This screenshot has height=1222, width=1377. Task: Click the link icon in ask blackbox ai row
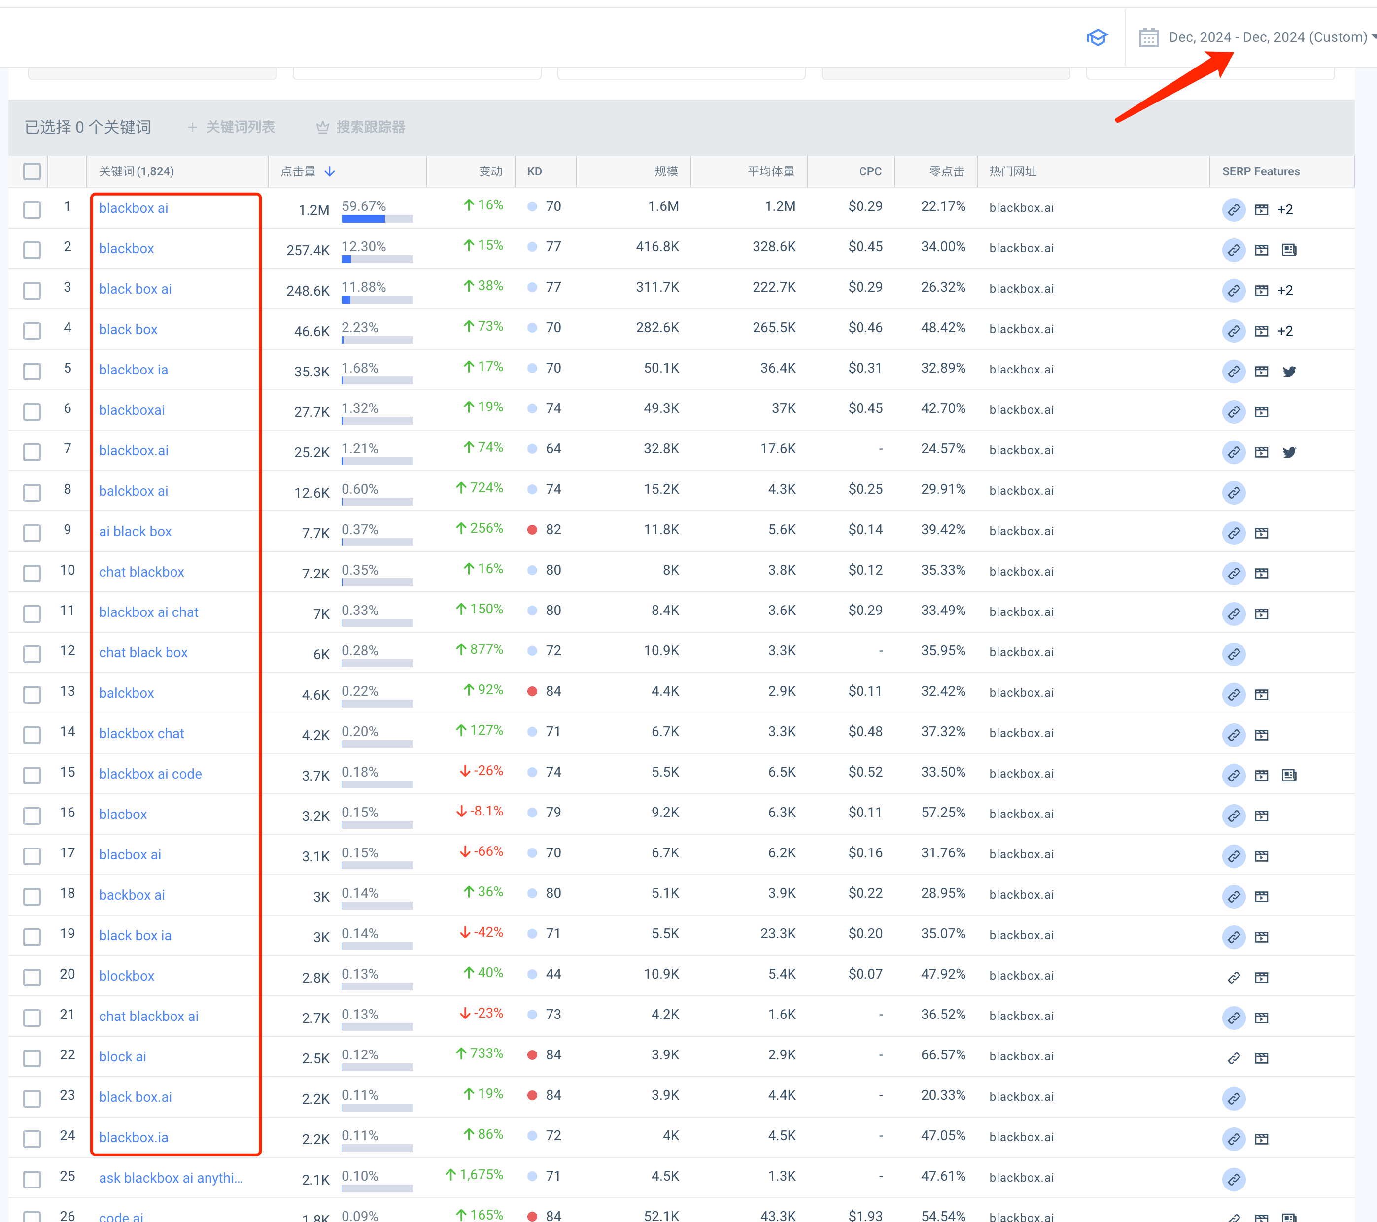tap(1234, 1180)
